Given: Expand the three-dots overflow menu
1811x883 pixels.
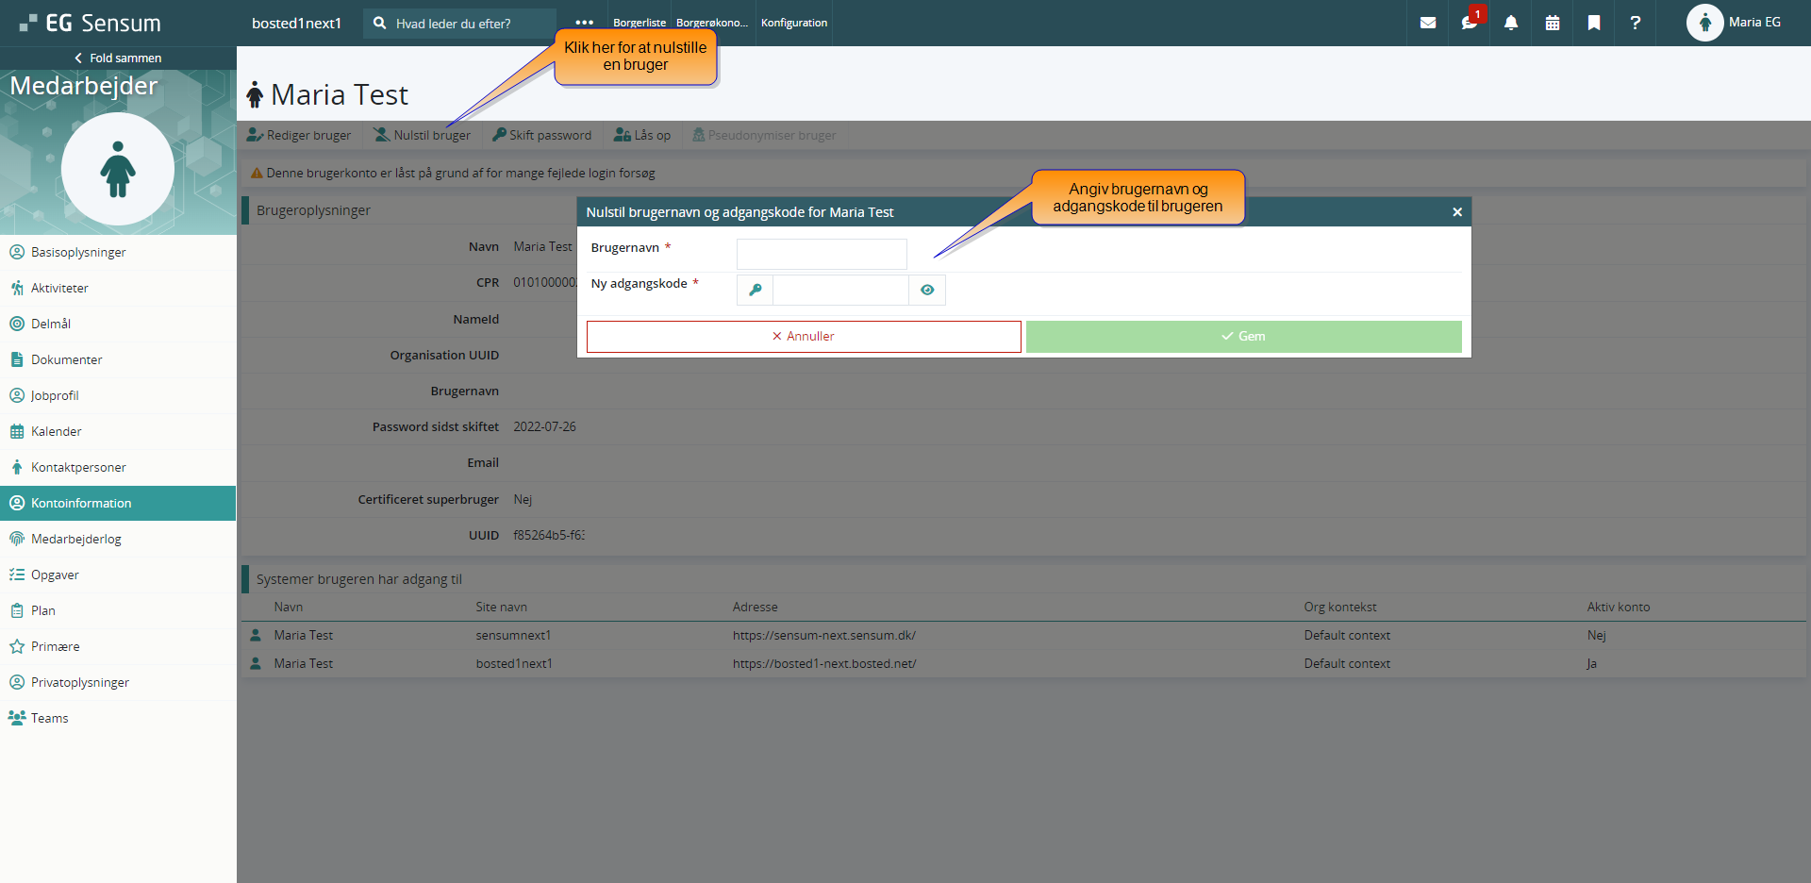Looking at the screenshot, I should point(584,23).
